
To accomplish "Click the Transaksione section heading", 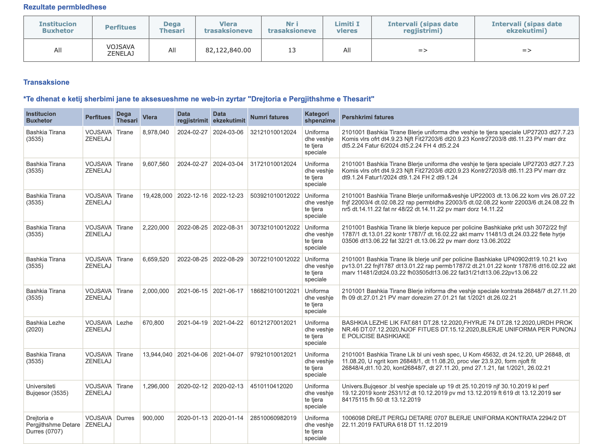I will [x=46, y=82].
